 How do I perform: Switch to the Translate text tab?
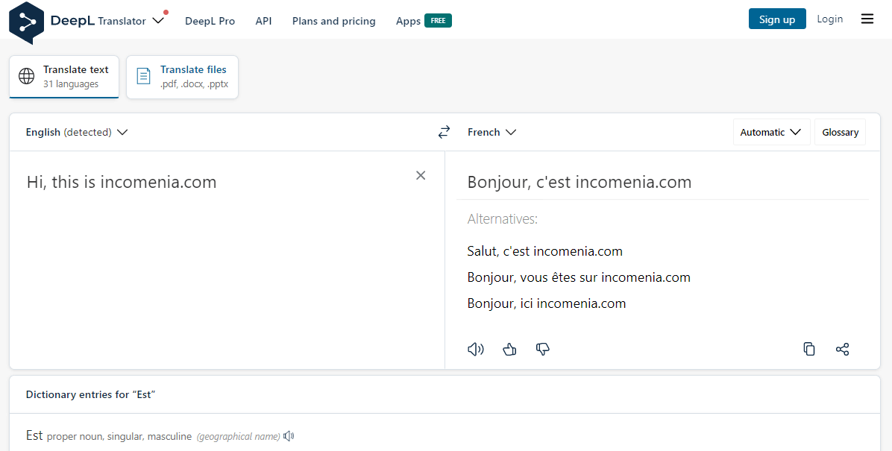tap(64, 77)
